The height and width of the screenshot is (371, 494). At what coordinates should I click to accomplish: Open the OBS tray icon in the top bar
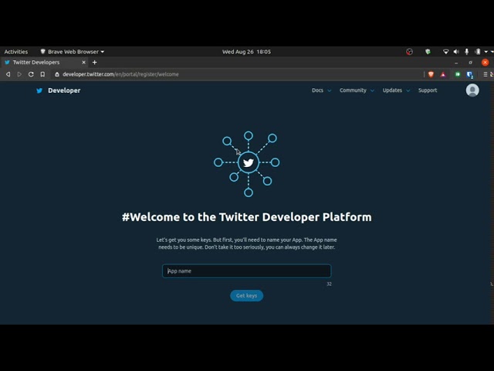click(x=409, y=52)
